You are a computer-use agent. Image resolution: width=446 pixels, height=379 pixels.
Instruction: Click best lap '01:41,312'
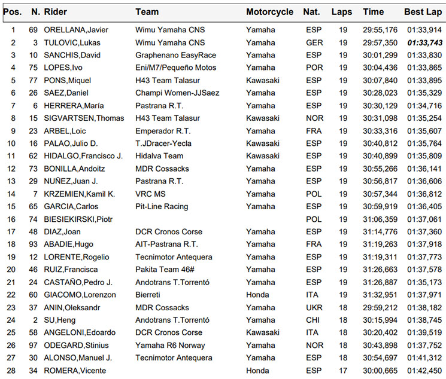[x=424, y=358]
